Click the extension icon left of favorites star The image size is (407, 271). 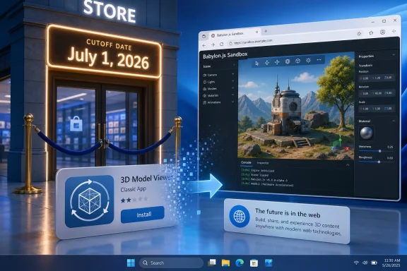(x=359, y=33)
